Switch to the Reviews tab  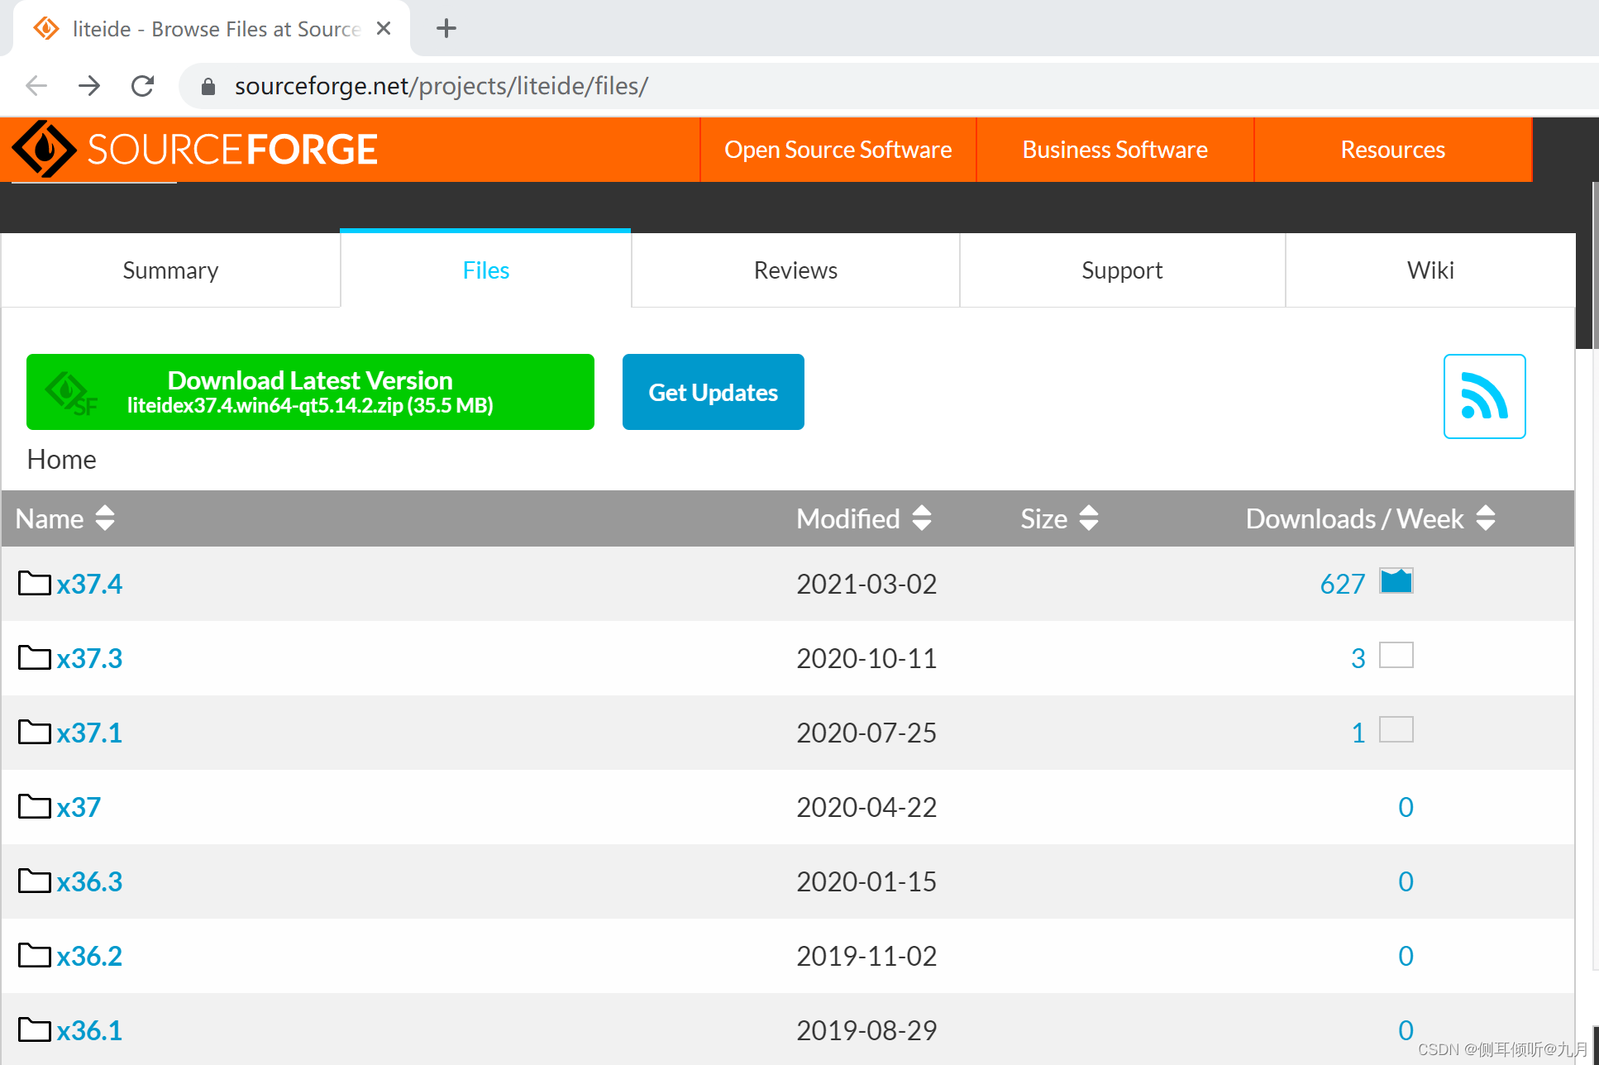pos(795,270)
